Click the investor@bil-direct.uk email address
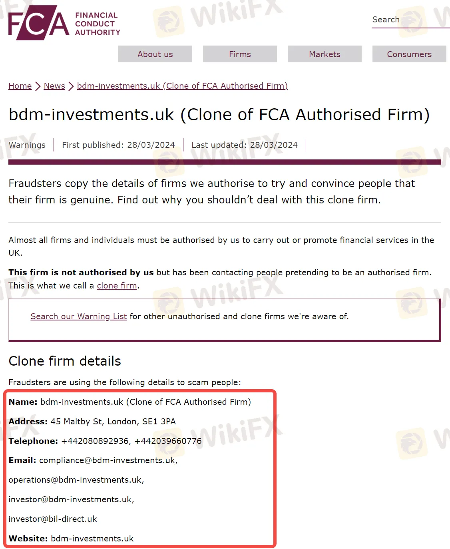 pos(53,519)
